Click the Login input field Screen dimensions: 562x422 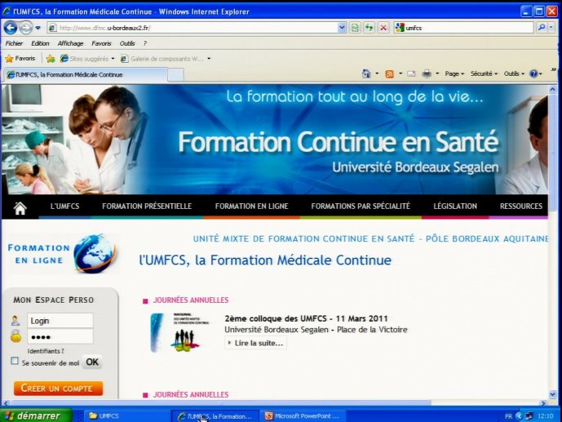click(60, 321)
